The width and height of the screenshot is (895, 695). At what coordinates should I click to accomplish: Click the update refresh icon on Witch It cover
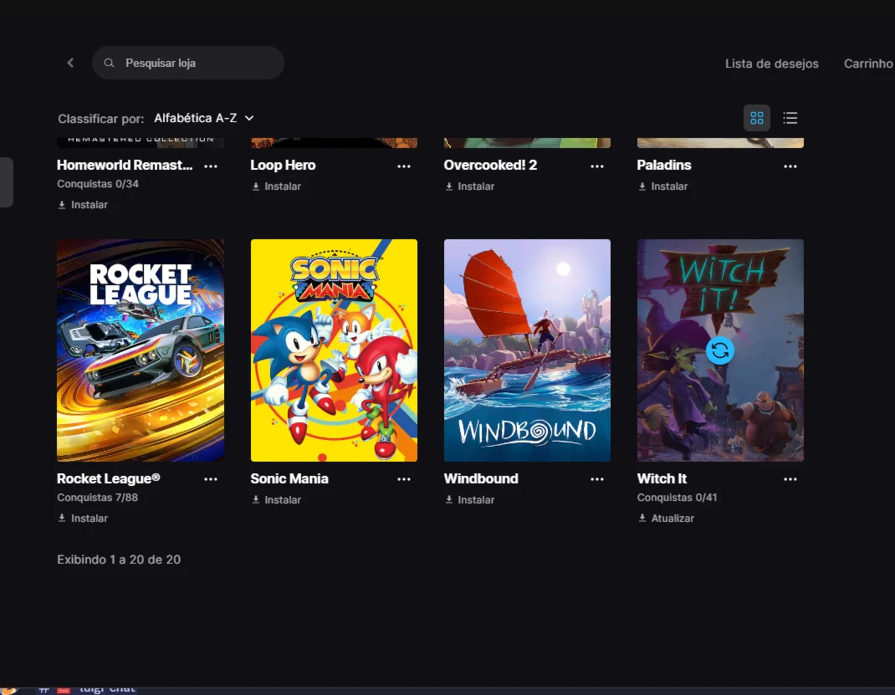tap(720, 350)
